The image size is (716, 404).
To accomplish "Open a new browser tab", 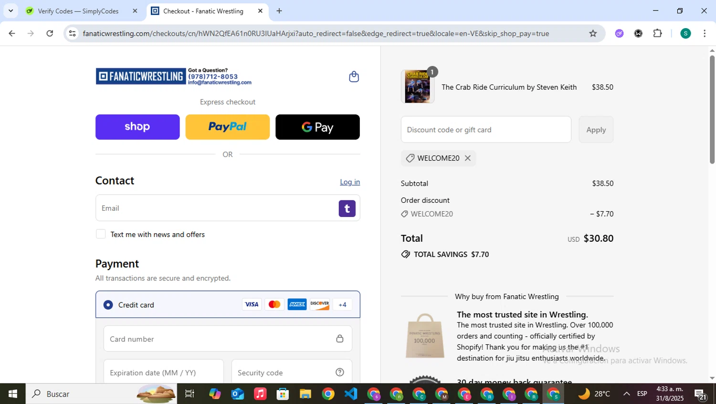I will pos(279,10).
